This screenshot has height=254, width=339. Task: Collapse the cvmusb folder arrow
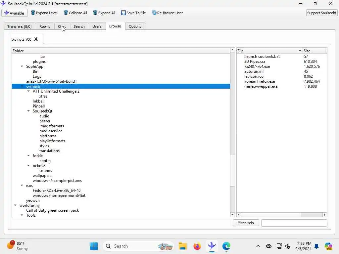[22, 86]
